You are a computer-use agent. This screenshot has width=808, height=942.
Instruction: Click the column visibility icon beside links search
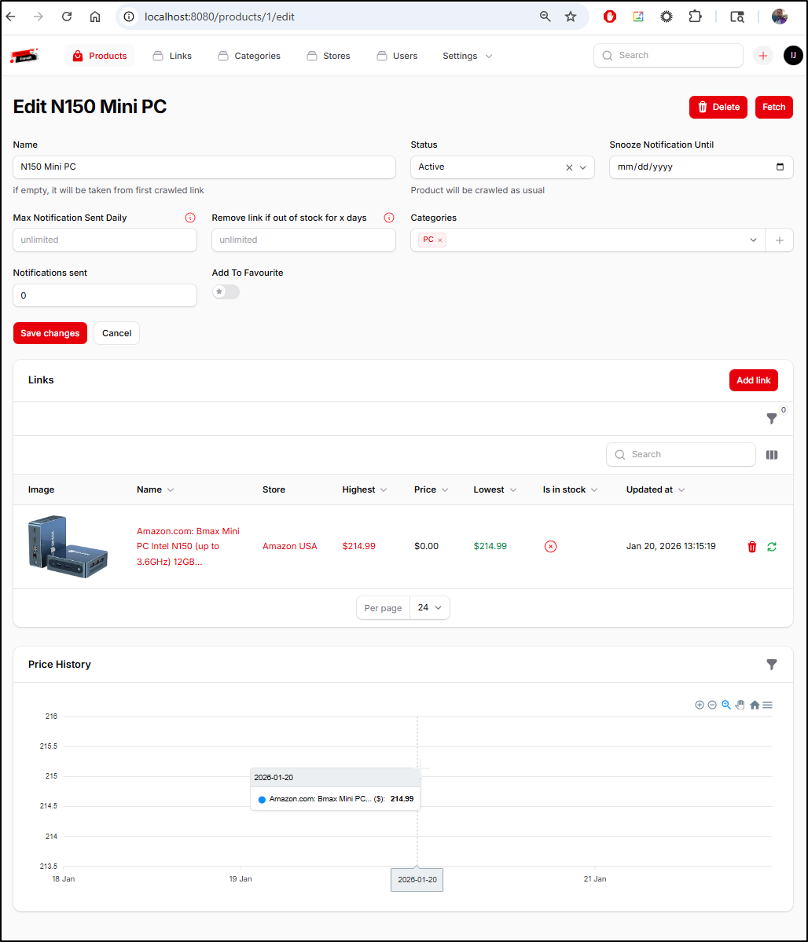pyautogui.click(x=771, y=455)
